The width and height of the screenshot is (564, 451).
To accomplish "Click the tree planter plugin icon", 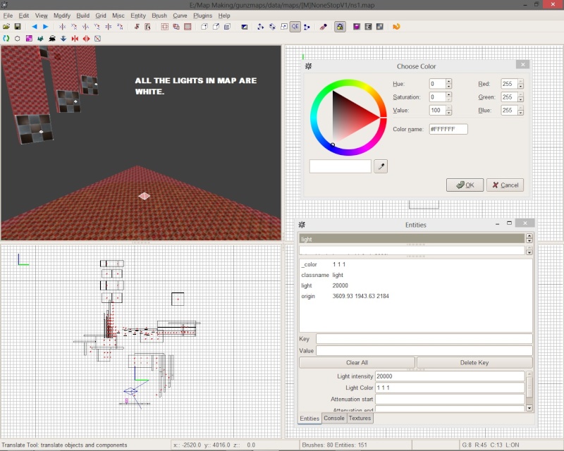I will (40, 39).
